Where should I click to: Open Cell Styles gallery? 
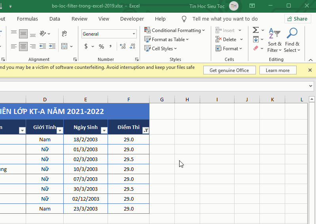pos(161,49)
